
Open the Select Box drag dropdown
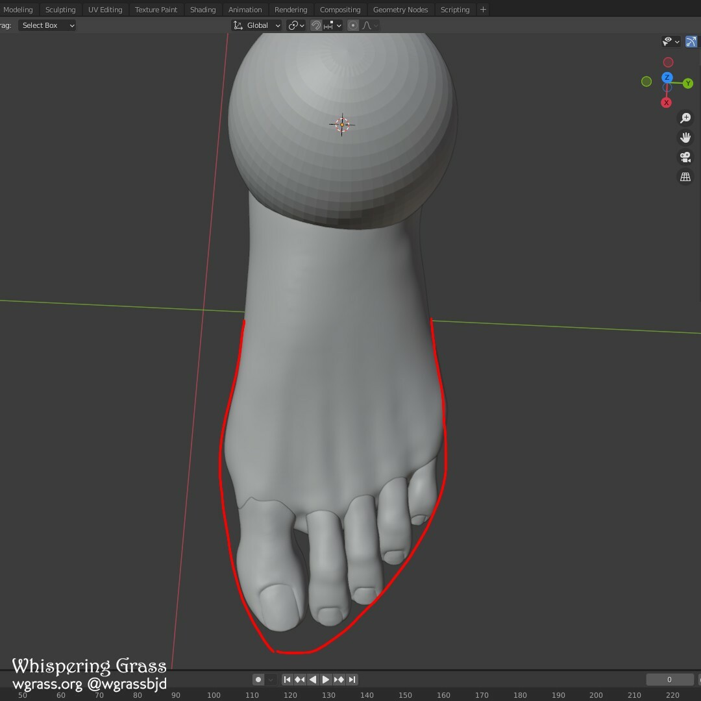(47, 25)
